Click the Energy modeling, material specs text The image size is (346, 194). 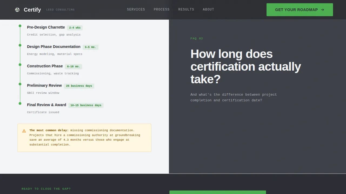coord(55,54)
